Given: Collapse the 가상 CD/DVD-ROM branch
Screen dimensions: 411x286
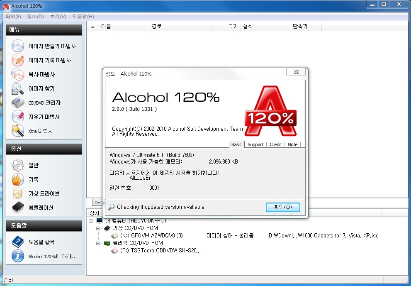Looking at the screenshot, I should click(x=98, y=228).
